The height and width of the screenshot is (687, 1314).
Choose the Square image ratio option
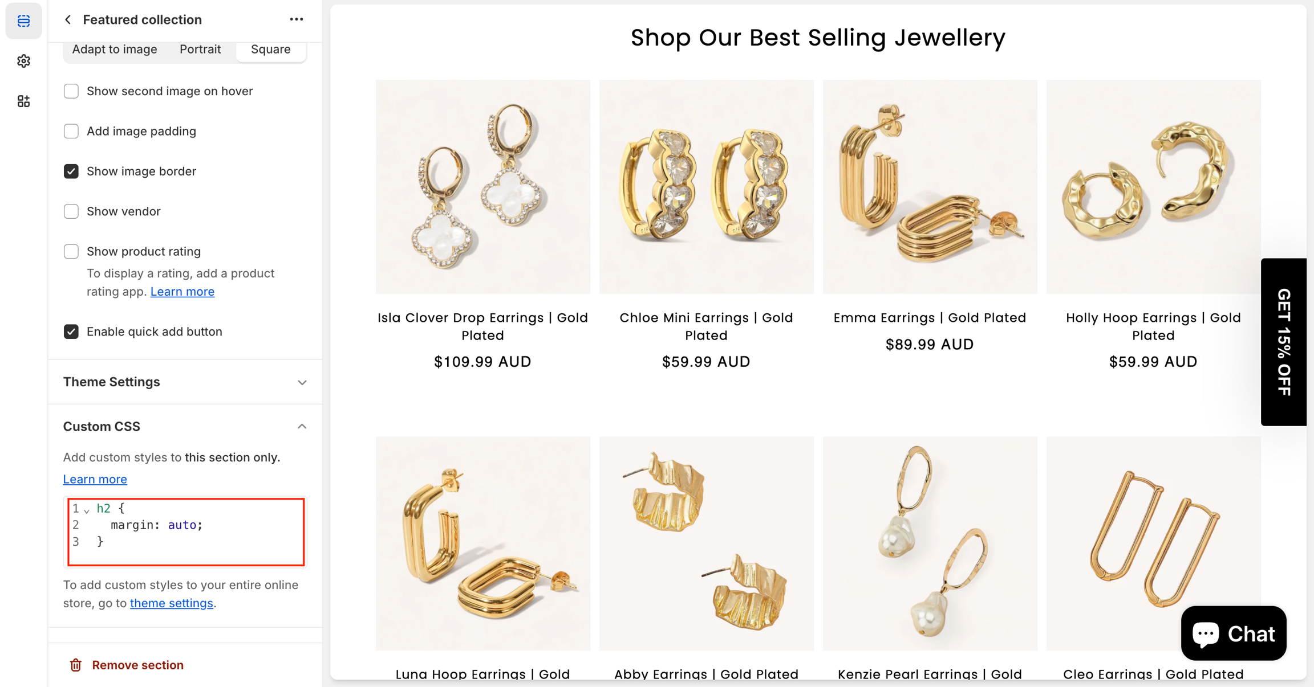pyautogui.click(x=271, y=50)
